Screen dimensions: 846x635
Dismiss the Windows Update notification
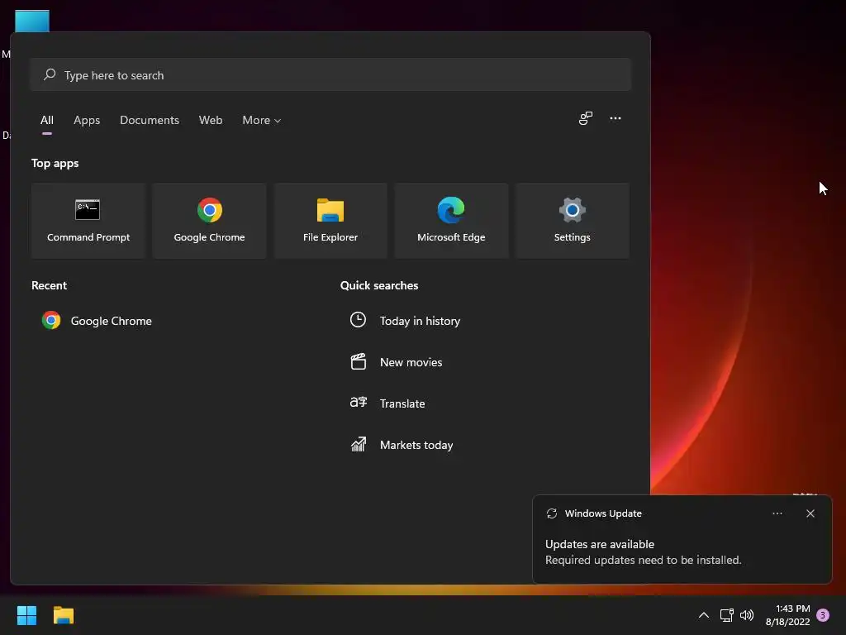point(810,513)
